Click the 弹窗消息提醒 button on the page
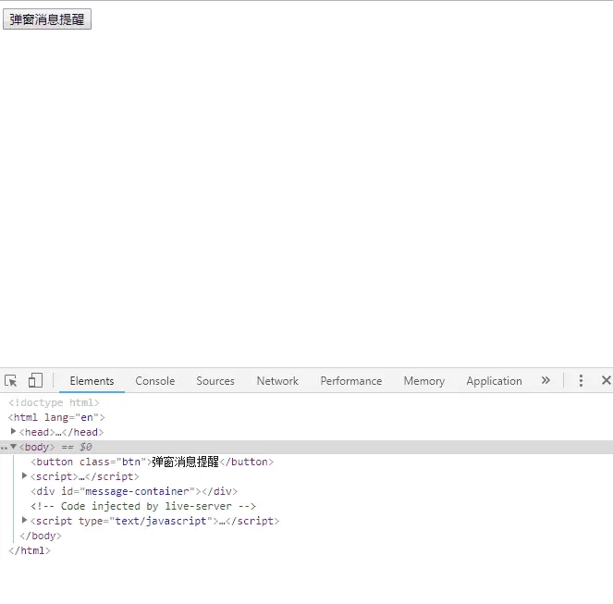This screenshot has width=613, height=604. pos(47,19)
